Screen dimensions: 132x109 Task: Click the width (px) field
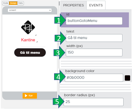coord(94,53)
